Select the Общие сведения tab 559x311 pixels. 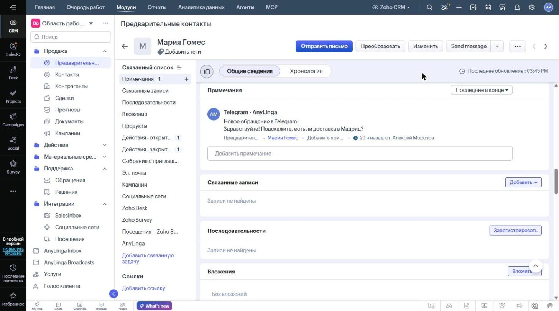click(x=250, y=71)
